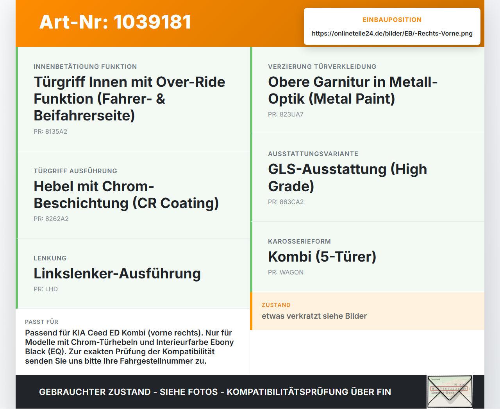Click 'Obere Garnitur in Metall-Optik' heading
The height and width of the screenshot is (409, 500).
click(x=353, y=90)
